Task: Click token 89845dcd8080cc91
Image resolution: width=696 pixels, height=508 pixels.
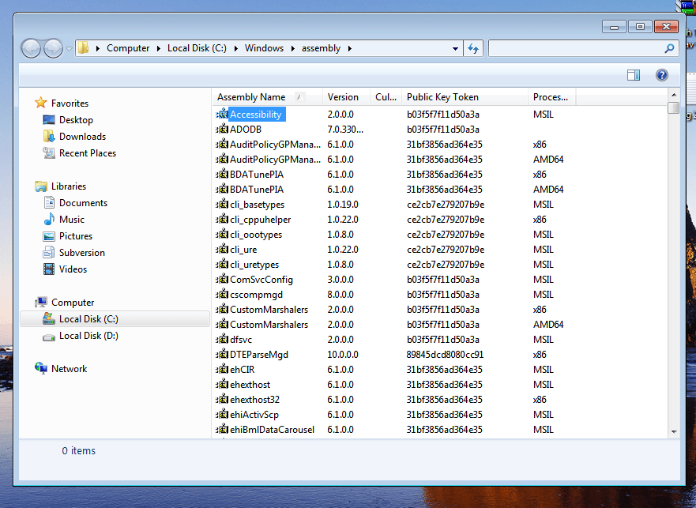Action: 445,355
